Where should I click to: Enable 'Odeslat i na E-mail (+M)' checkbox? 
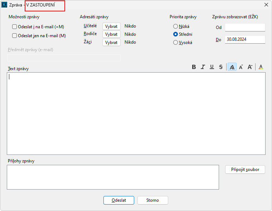pyautogui.click(x=15, y=27)
